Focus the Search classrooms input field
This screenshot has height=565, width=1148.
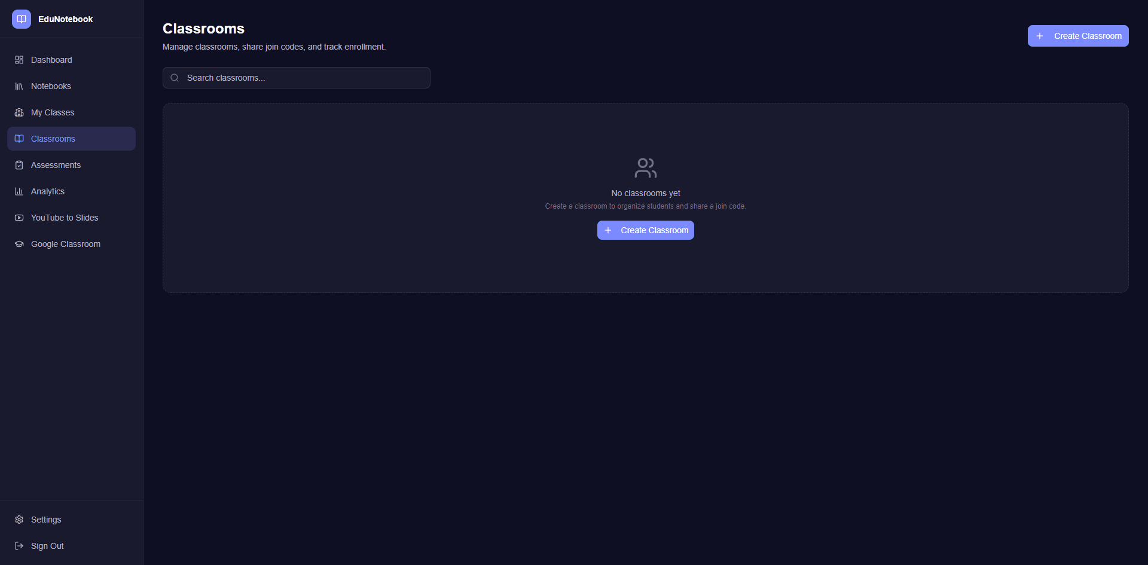(305, 78)
